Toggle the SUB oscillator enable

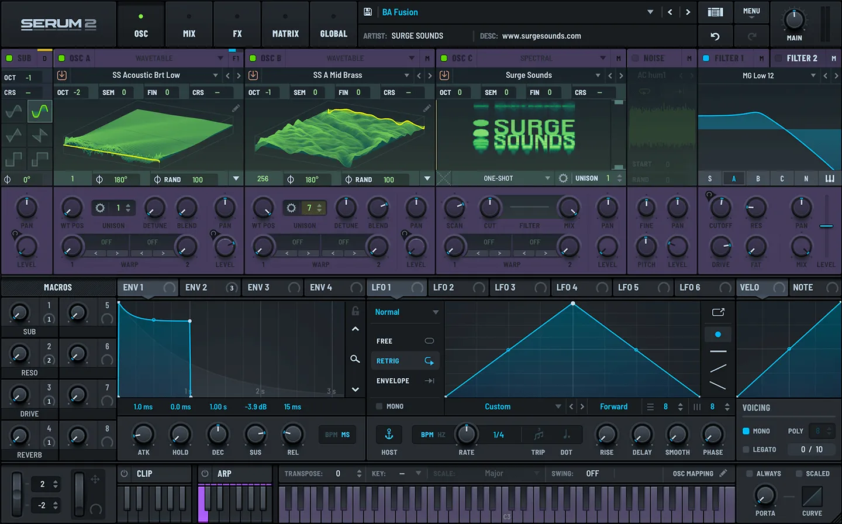[9, 58]
